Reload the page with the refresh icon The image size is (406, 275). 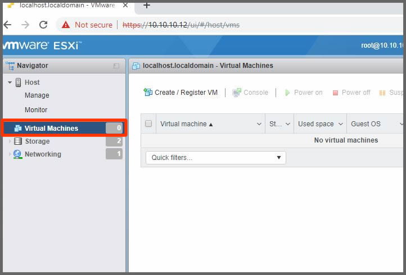[43, 25]
